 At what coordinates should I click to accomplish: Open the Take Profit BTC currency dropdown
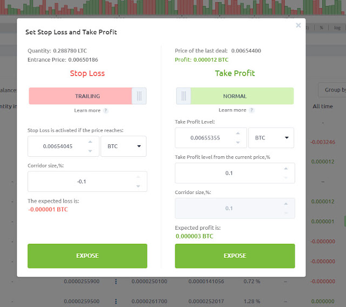click(271, 138)
